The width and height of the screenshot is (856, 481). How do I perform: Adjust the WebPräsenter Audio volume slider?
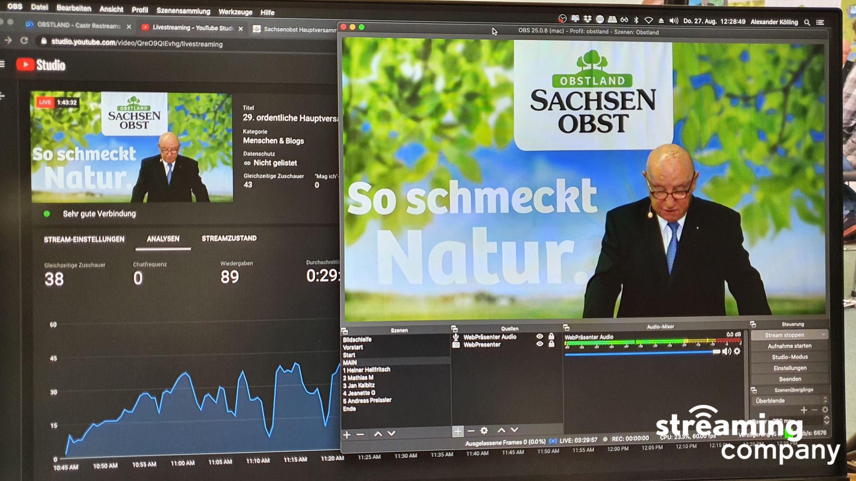tap(642, 352)
